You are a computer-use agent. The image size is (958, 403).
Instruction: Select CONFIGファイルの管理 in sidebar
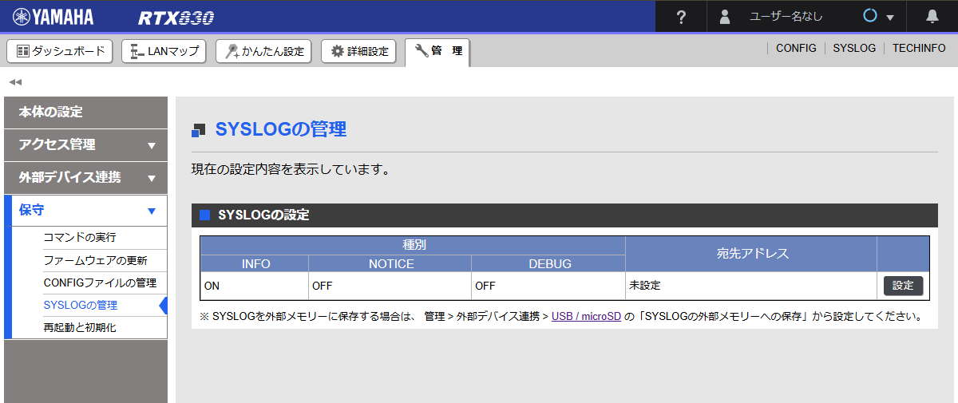click(100, 282)
